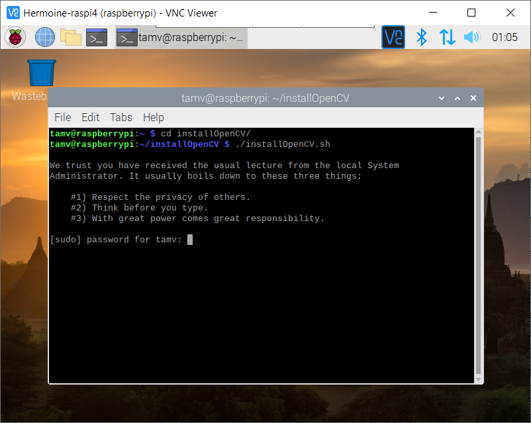Image resolution: width=531 pixels, height=423 pixels.
Task: Open the Help menu in terminal
Action: coord(154,117)
